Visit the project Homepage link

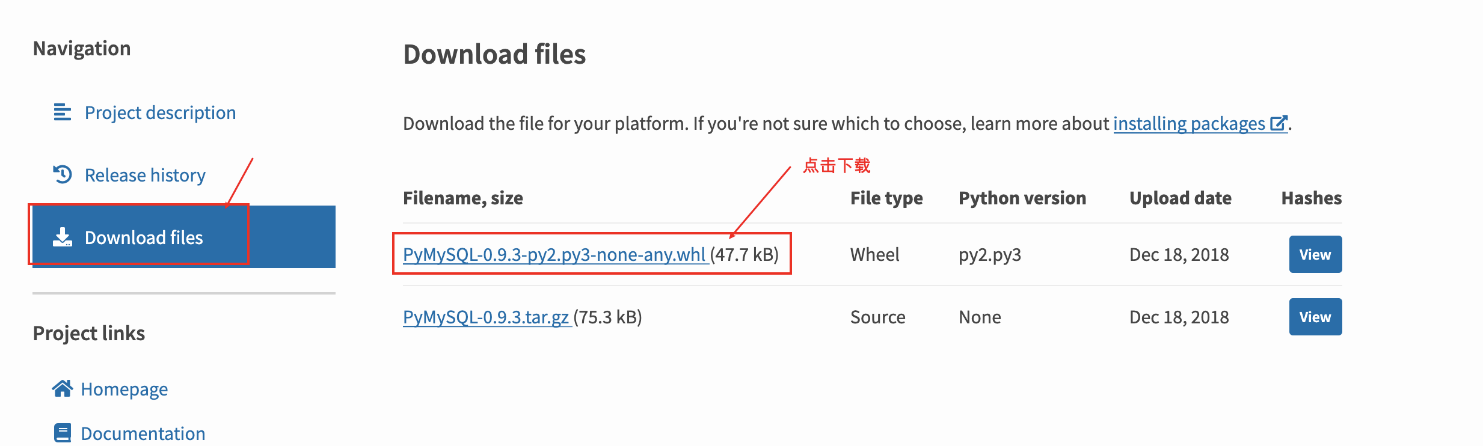(x=124, y=389)
